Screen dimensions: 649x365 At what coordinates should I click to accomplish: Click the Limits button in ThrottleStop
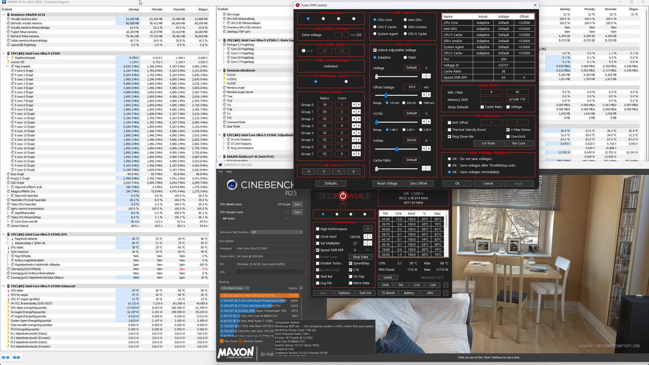click(x=387, y=277)
